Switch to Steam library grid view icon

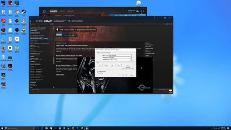point(171,24)
